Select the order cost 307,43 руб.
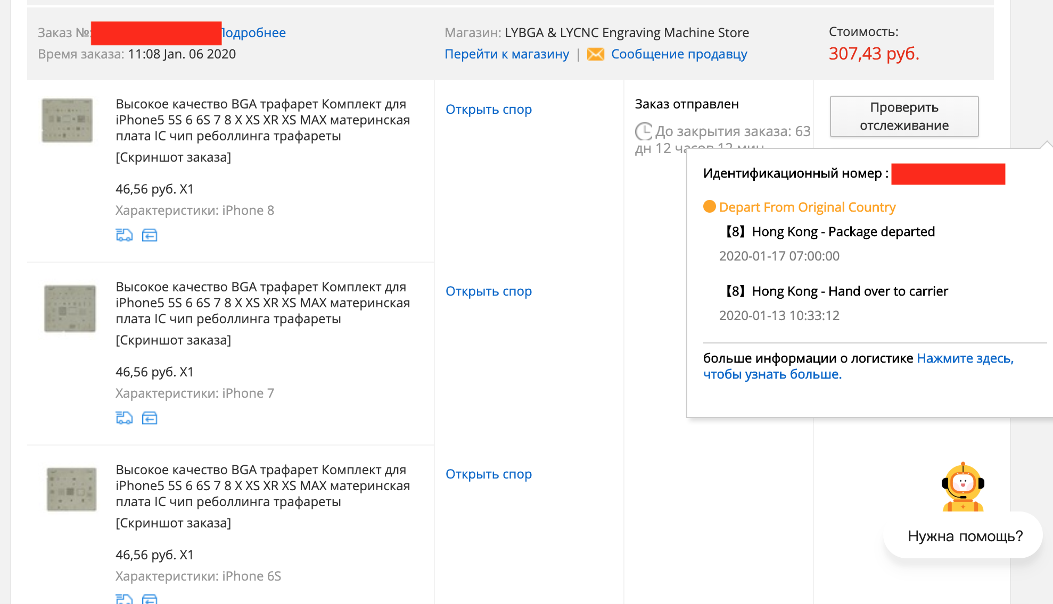Image resolution: width=1053 pixels, height=604 pixels. pos(874,54)
